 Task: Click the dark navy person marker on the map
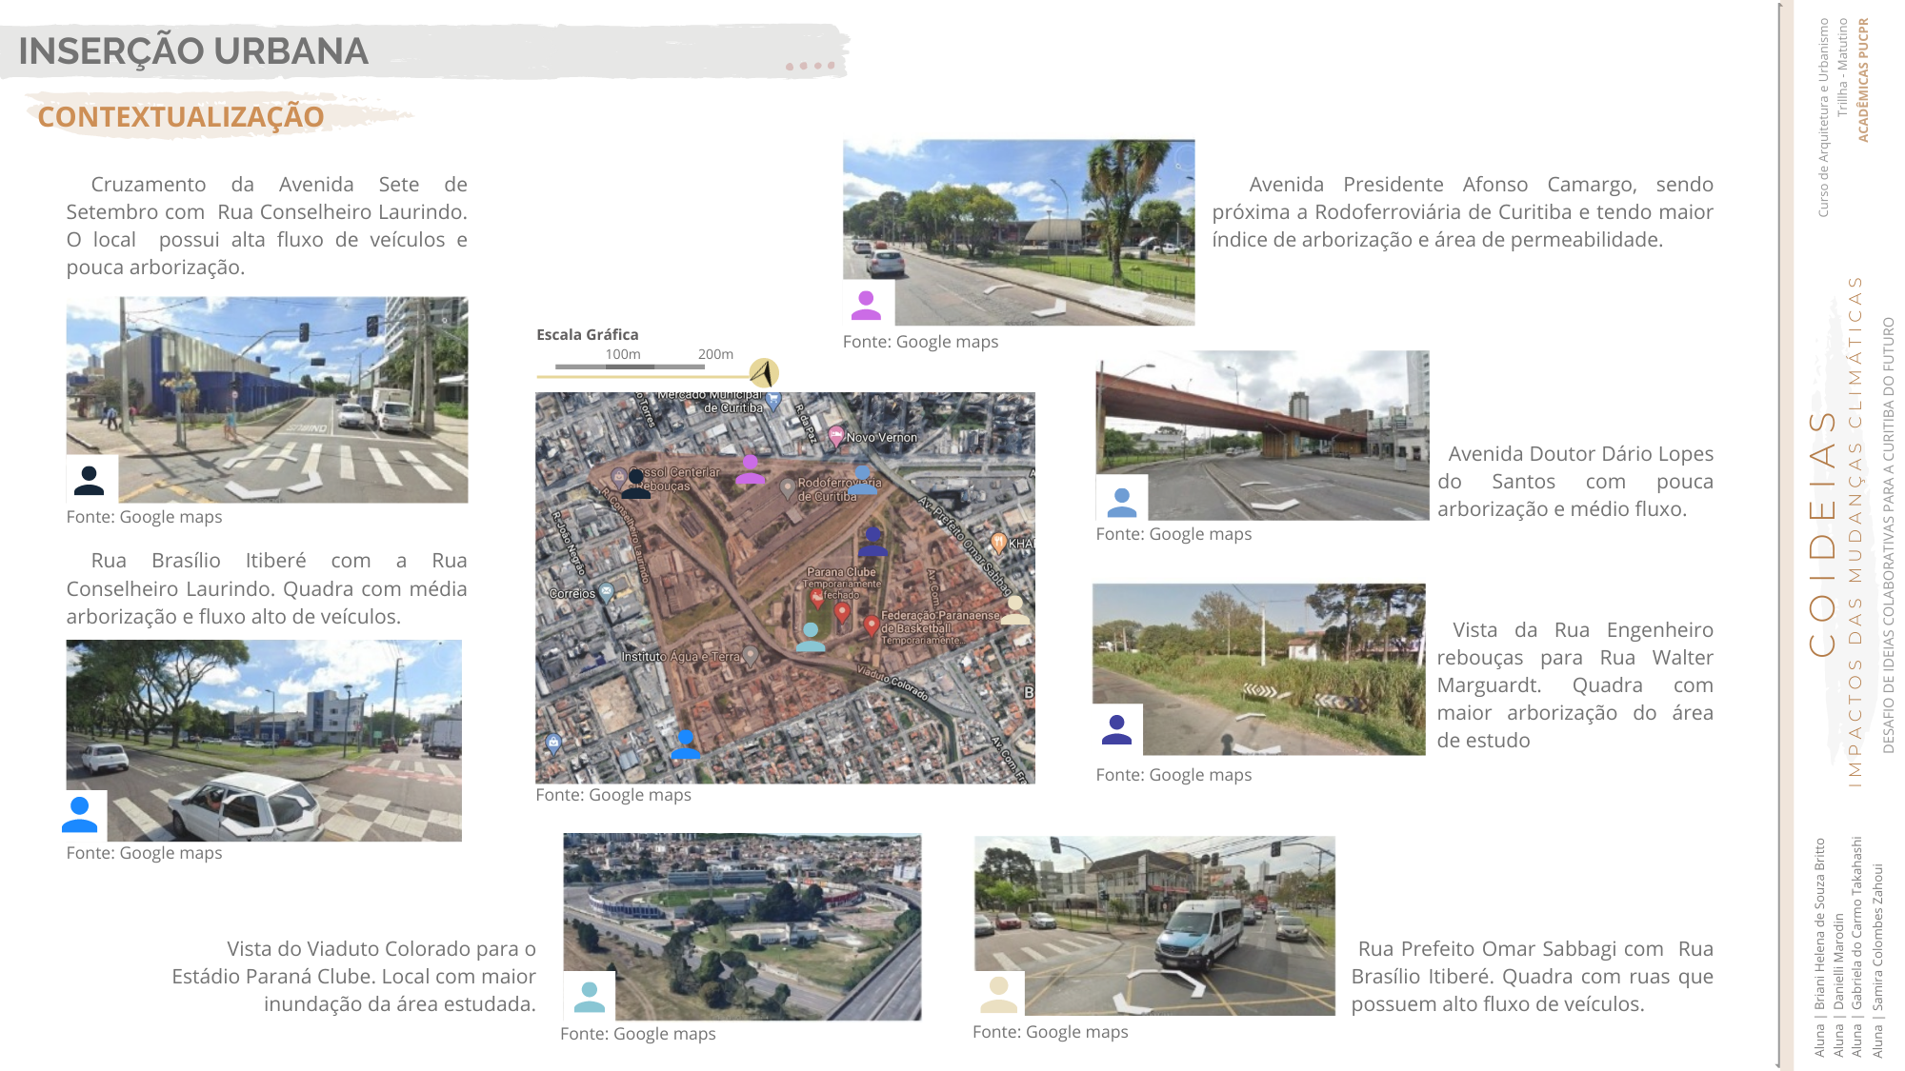pyautogui.click(x=873, y=543)
